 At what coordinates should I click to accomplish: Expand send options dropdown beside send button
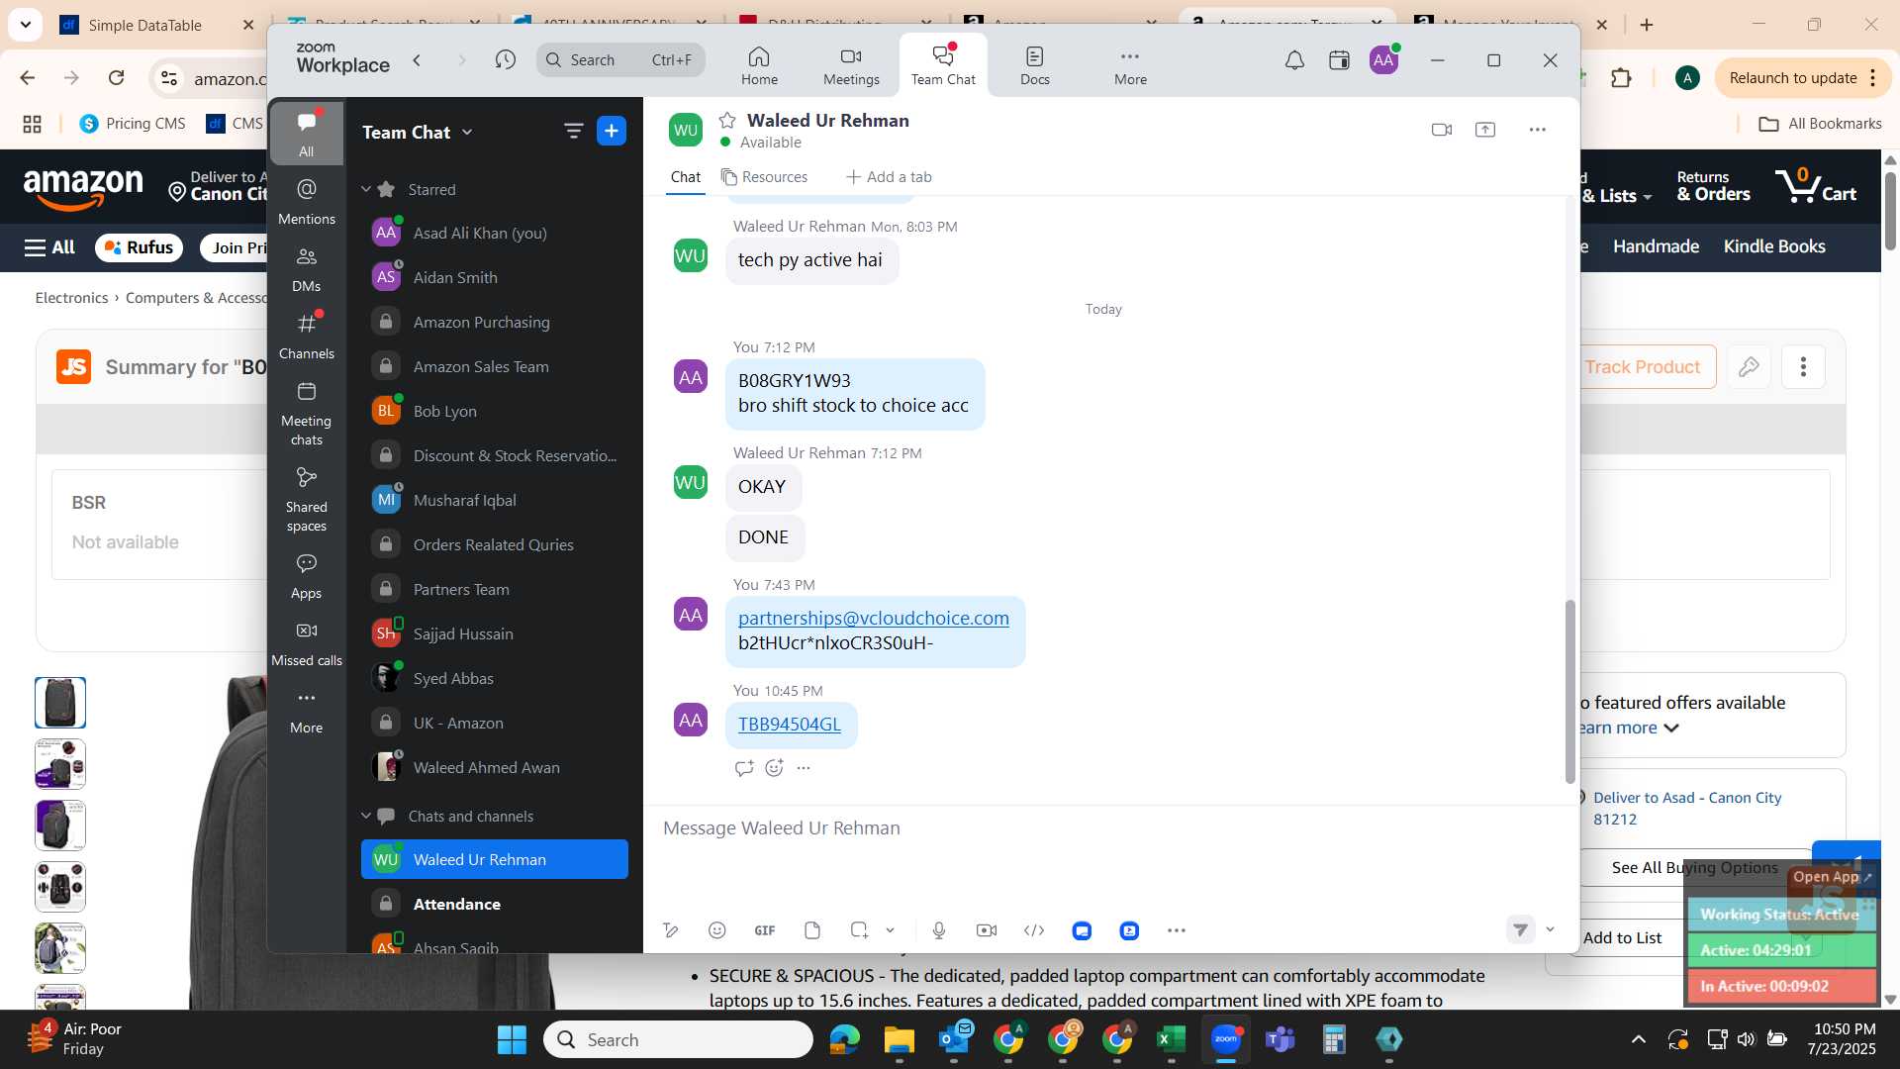(x=1550, y=929)
